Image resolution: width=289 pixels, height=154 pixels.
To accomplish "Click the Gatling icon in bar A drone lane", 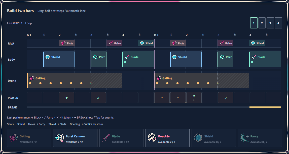I will click(32, 78).
